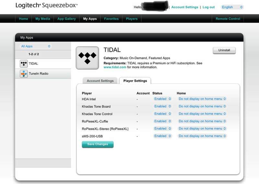Follow the www.tidal.com link
The image size is (259, 184).
pos(115,67)
